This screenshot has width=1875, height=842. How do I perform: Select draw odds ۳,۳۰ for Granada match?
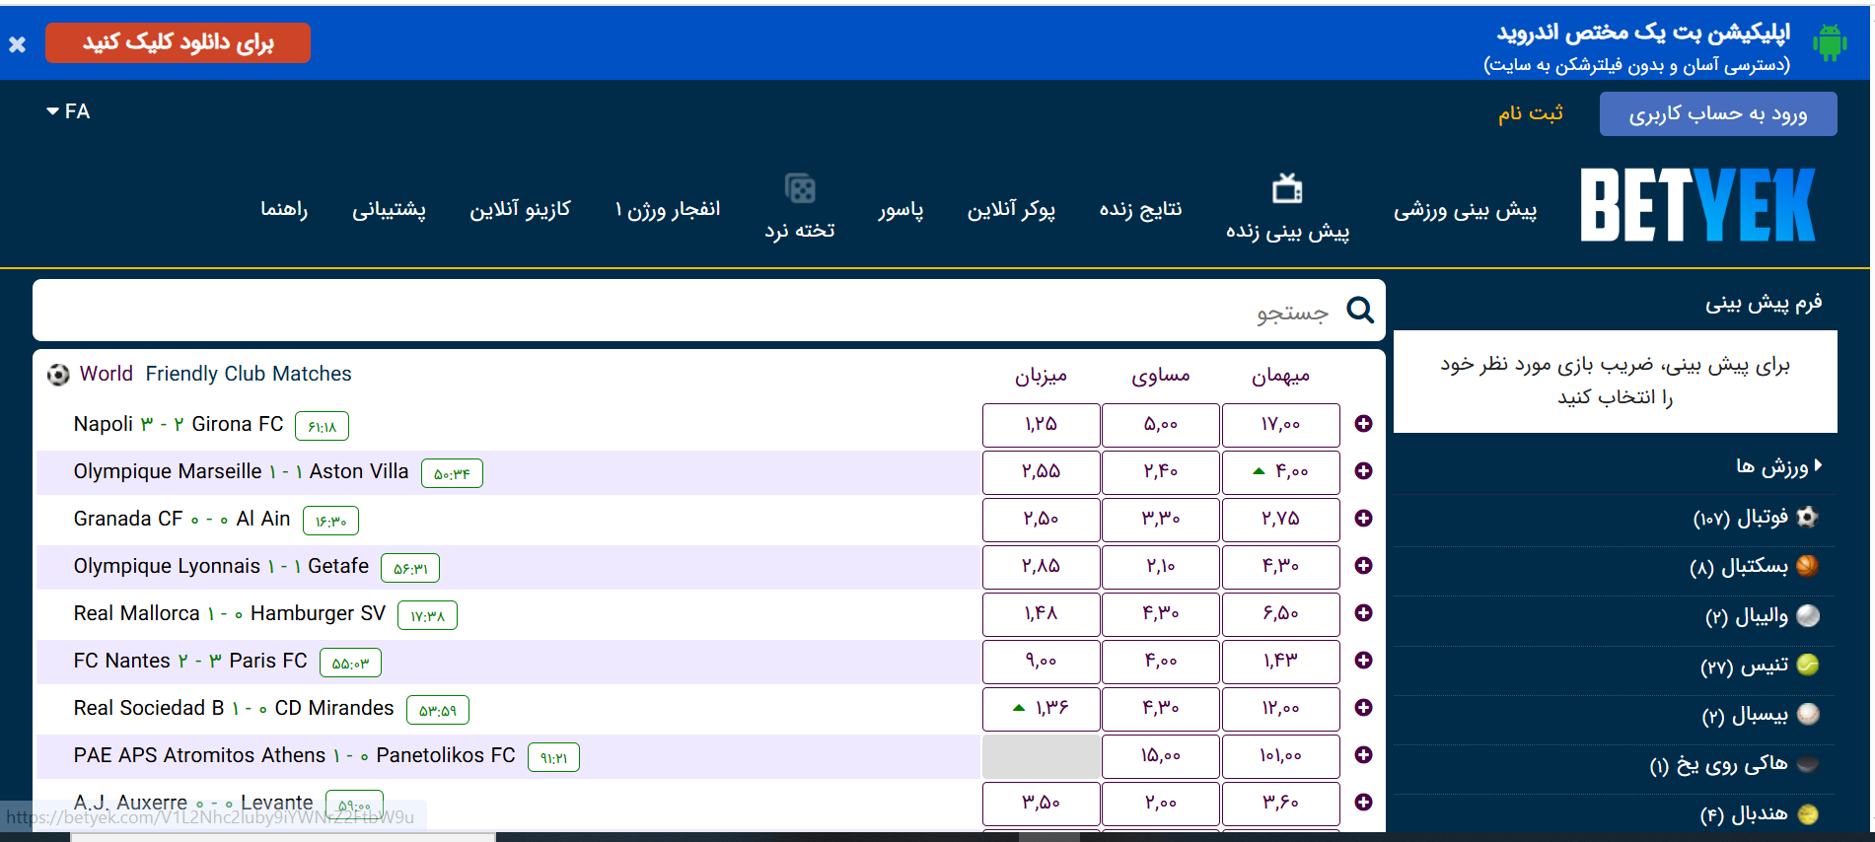click(x=1161, y=520)
